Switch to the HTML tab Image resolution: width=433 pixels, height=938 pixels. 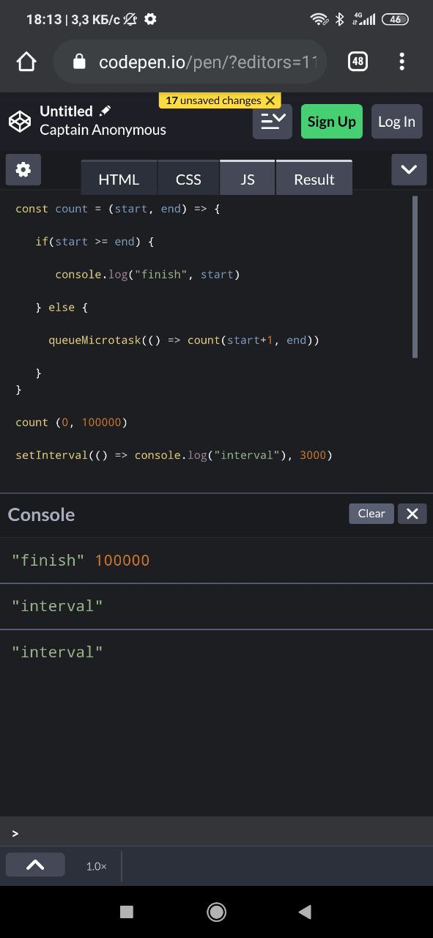119,178
